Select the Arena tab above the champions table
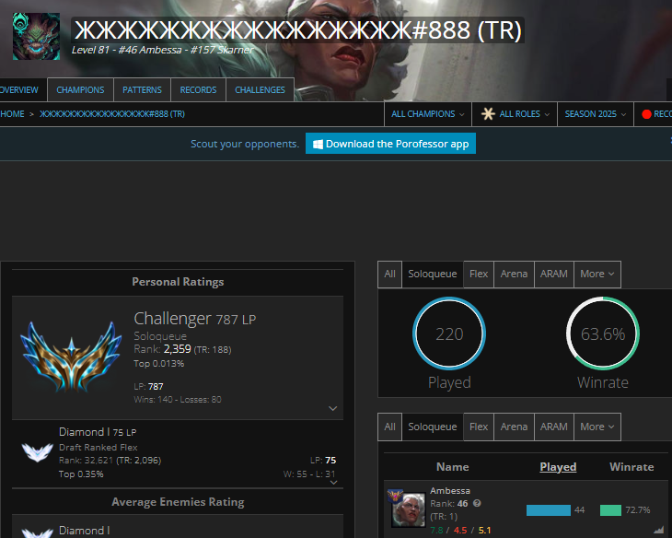672x538 pixels. (514, 427)
